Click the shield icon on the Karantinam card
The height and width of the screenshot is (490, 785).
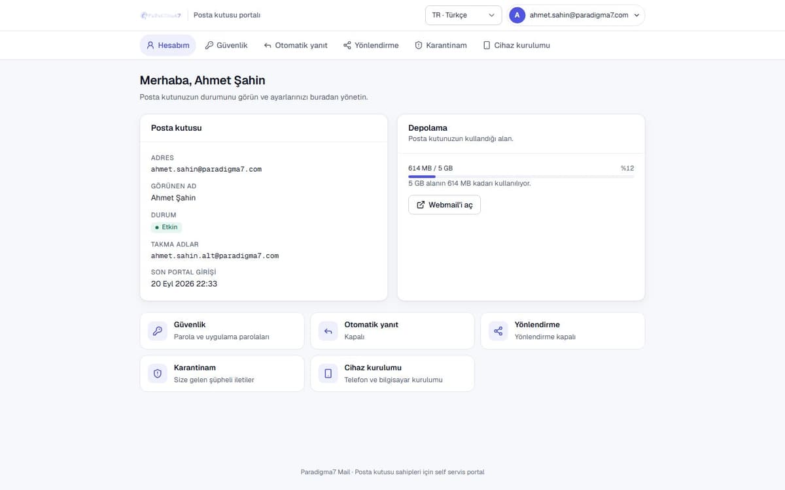pyautogui.click(x=157, y=374)
